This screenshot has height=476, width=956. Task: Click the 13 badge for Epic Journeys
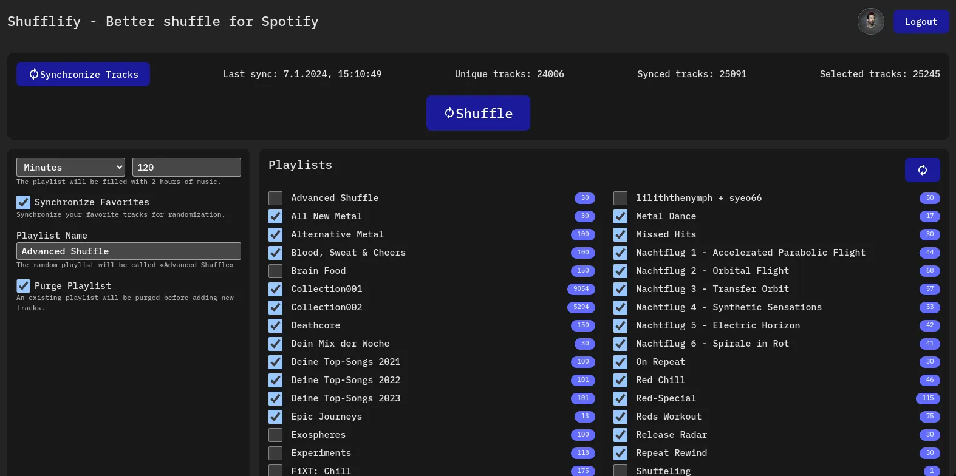click(x=585, y=416)
